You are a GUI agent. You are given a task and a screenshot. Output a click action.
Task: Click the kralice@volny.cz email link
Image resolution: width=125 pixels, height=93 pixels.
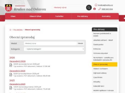[x=105, y=5]
